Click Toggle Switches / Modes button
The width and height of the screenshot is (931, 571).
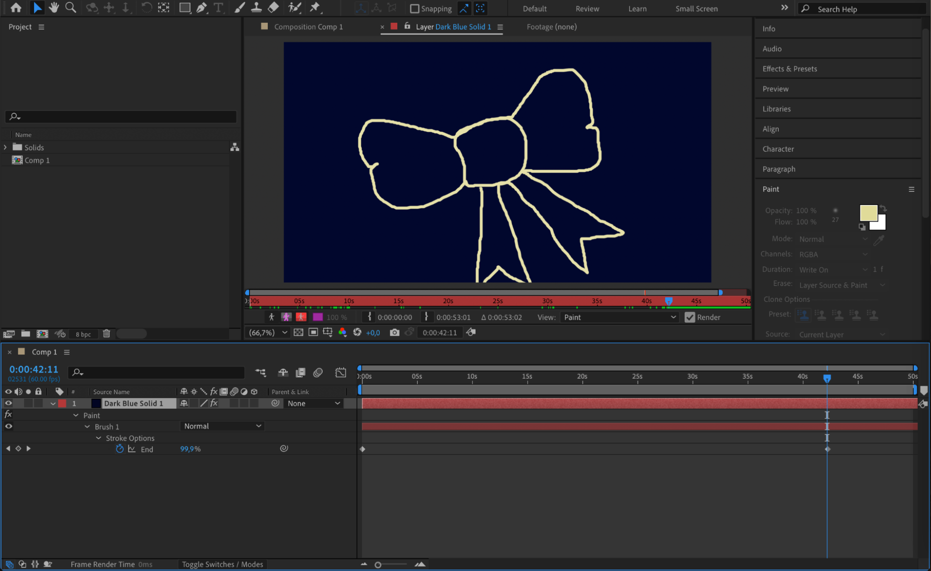(x=222, y=564)
